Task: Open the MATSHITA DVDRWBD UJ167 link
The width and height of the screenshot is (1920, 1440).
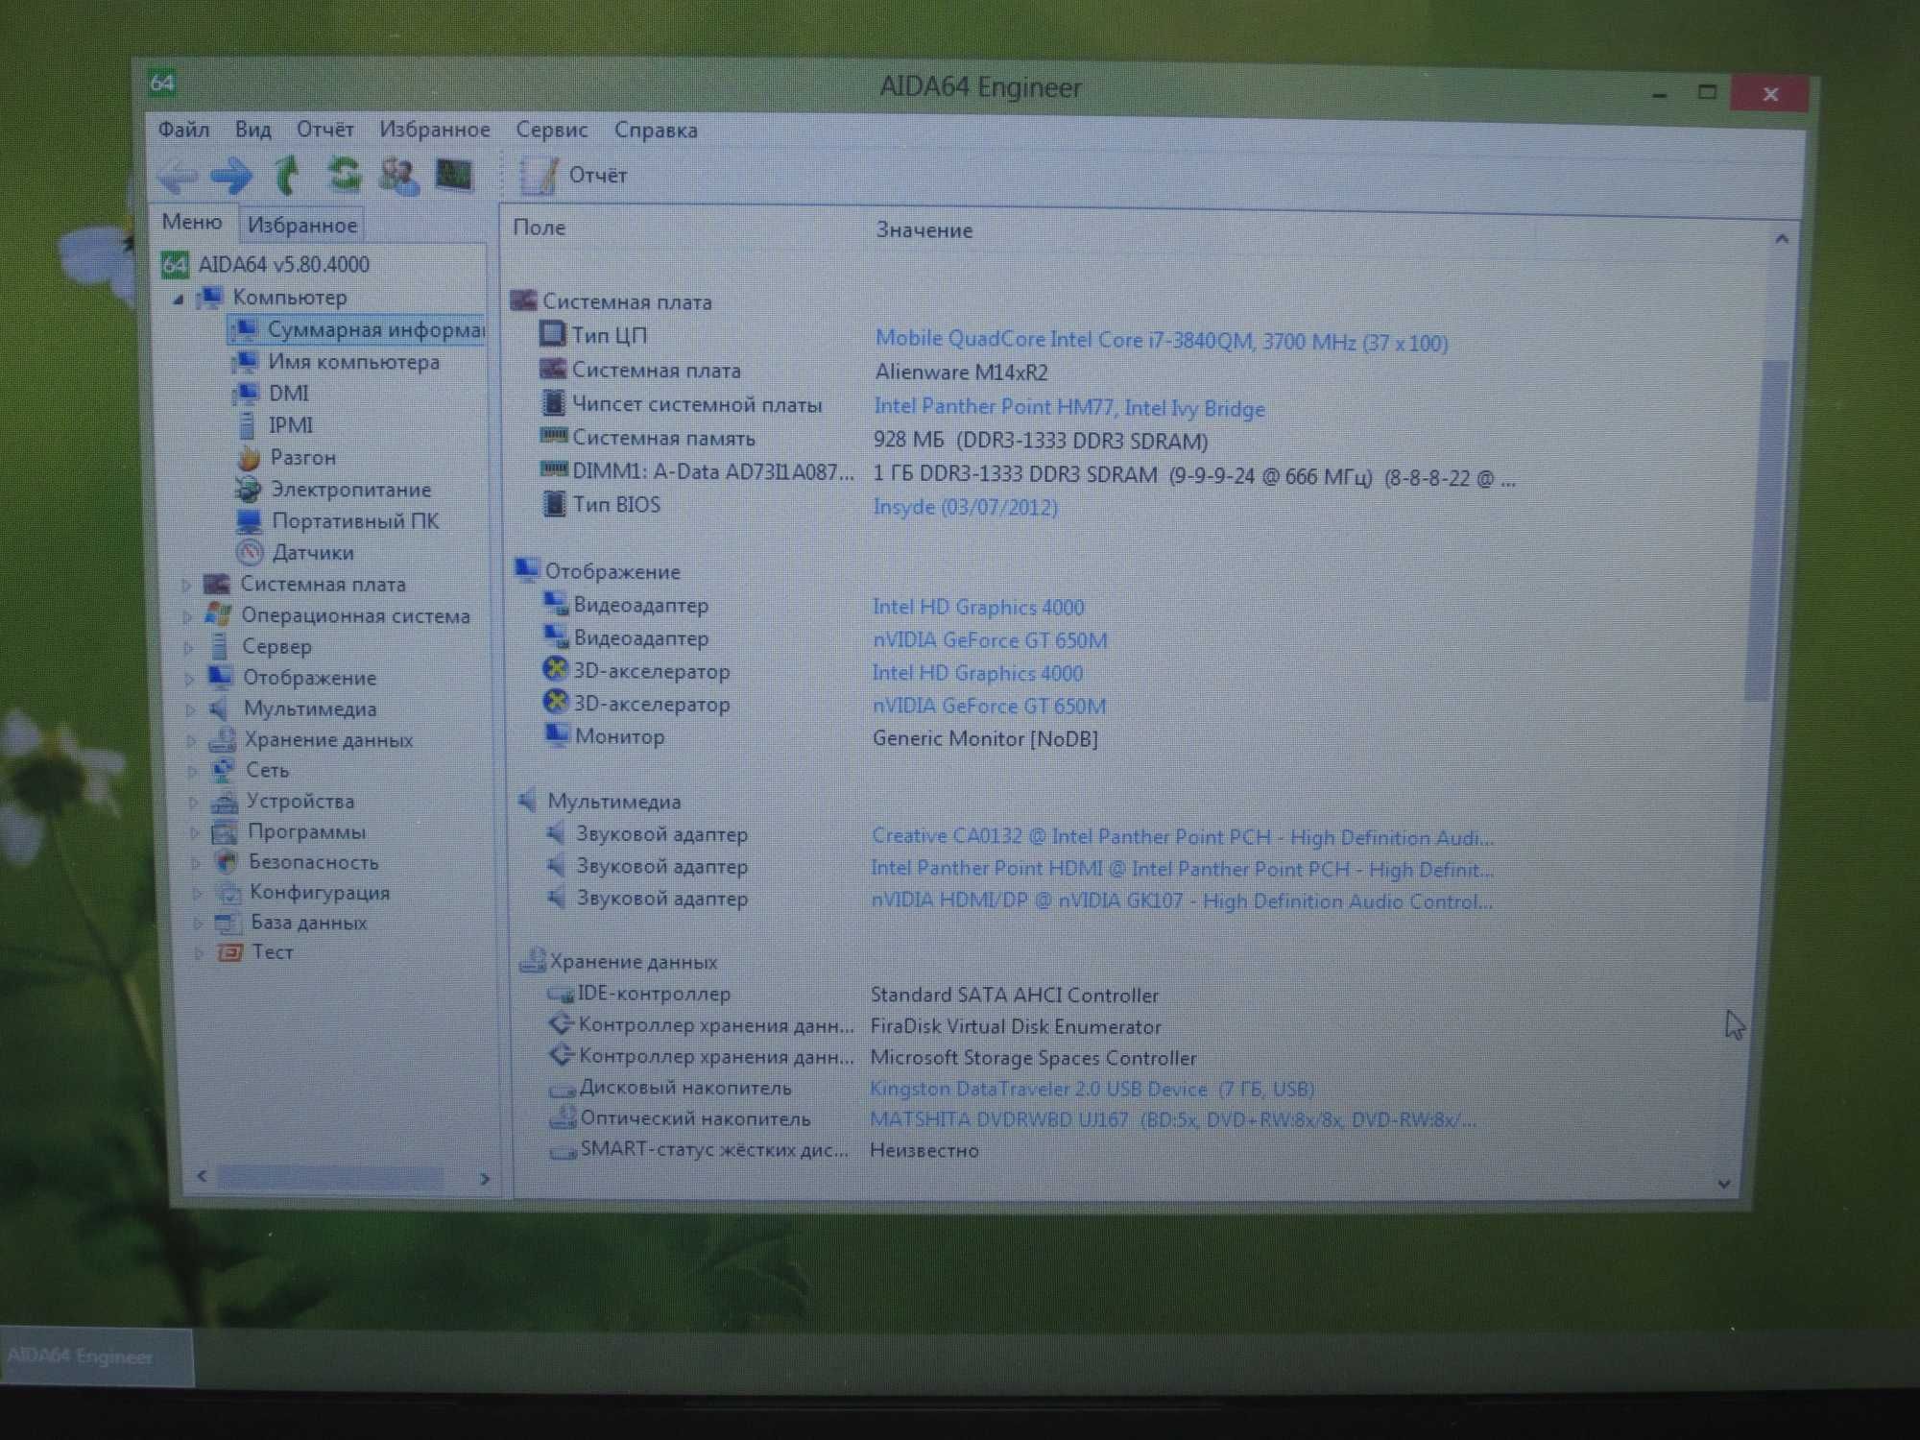Action: tap(1173, 1120)
